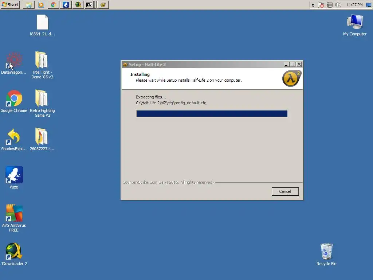Select the Google Chrome desktop shortcut
This screenshot has height=280, width=373.
(x=14, y=101)
